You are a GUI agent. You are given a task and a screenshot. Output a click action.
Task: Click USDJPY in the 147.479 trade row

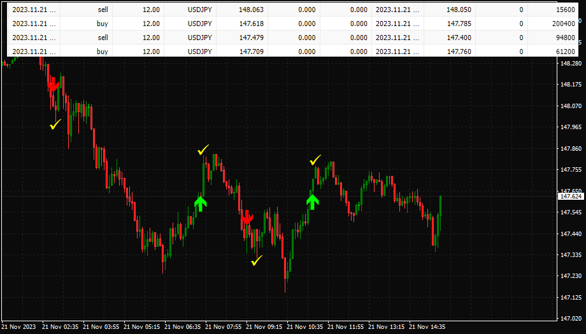[x=199, y=38]
